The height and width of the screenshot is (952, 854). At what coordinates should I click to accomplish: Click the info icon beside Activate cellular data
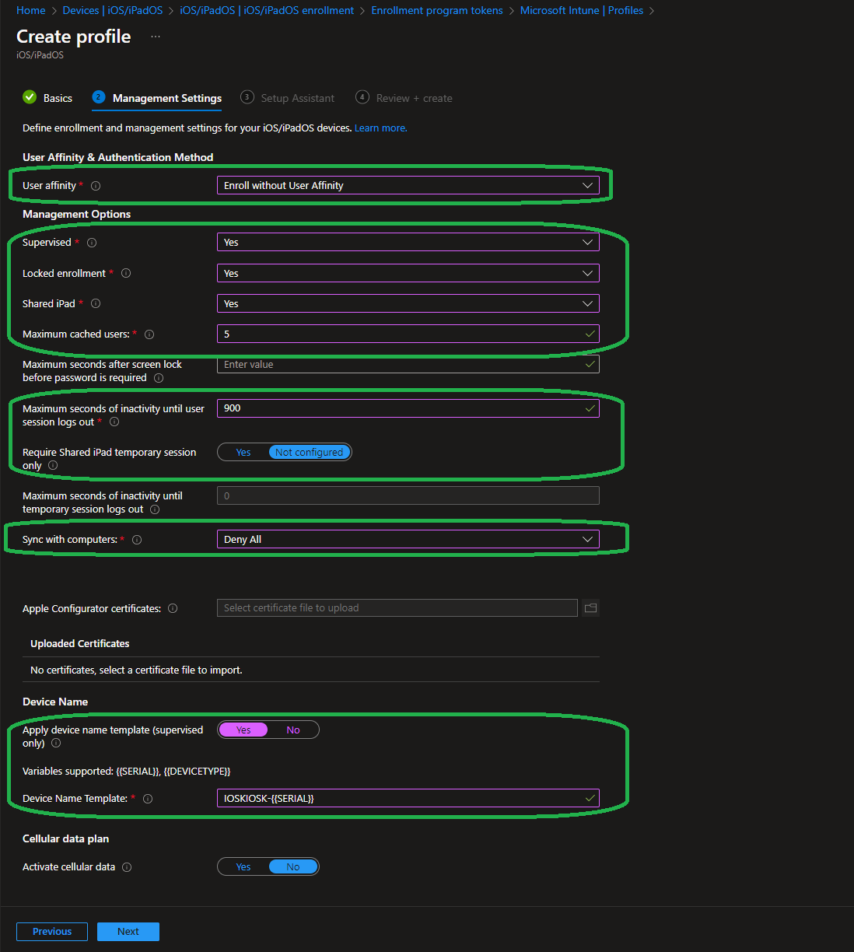[x=127, y=867]
